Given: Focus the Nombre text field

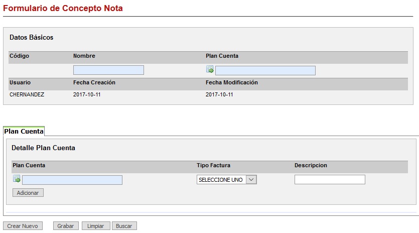Looking at the screenshot, I should (x=108, y=70).
